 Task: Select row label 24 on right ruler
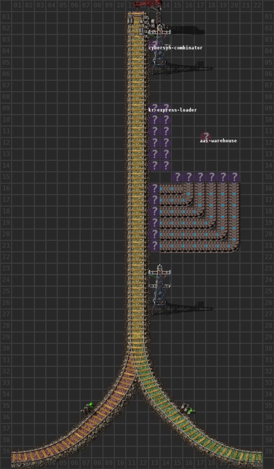[x=269, y=280]
